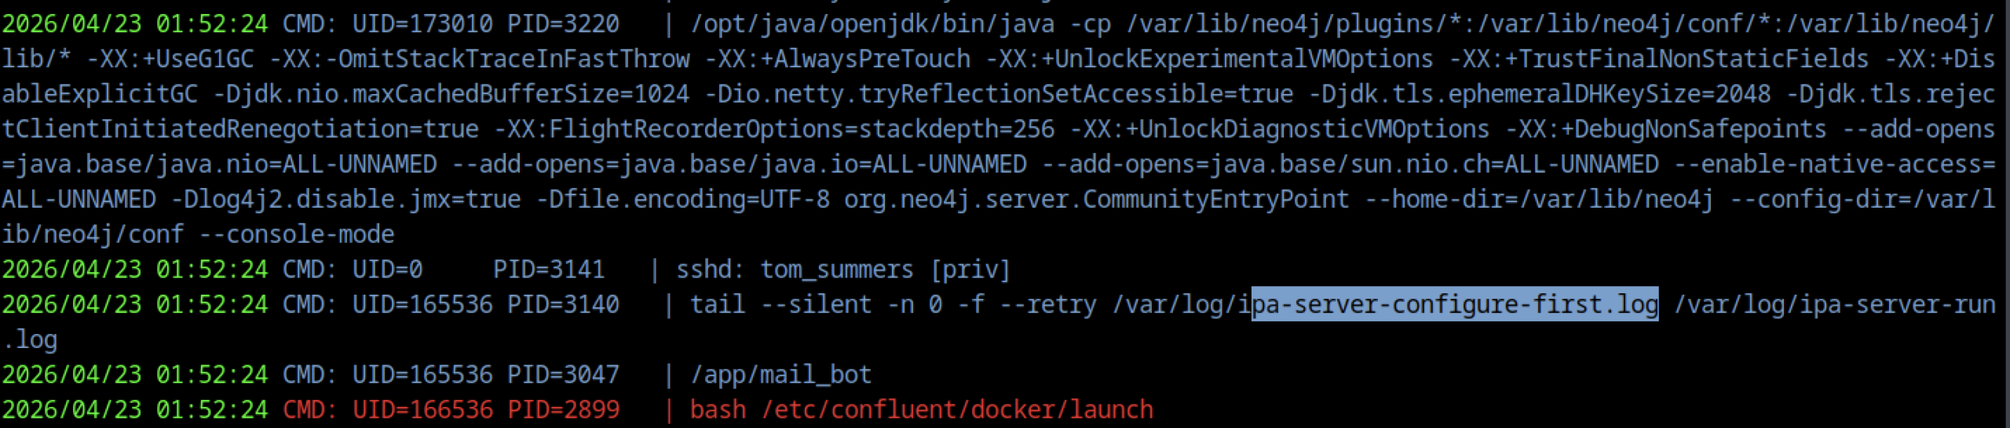Screen dimensions: 2010x428
Task: Click the /app/mail_bot command text
Action: tap(780, 374)
